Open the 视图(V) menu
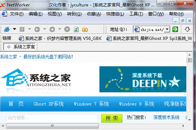This screenshot has height=130, width=196. [x=55, y=14]
